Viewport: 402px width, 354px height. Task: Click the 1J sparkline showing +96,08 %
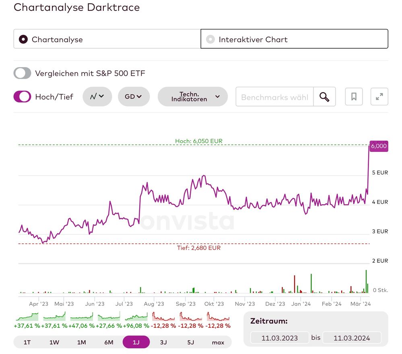(x=136, y=317)
